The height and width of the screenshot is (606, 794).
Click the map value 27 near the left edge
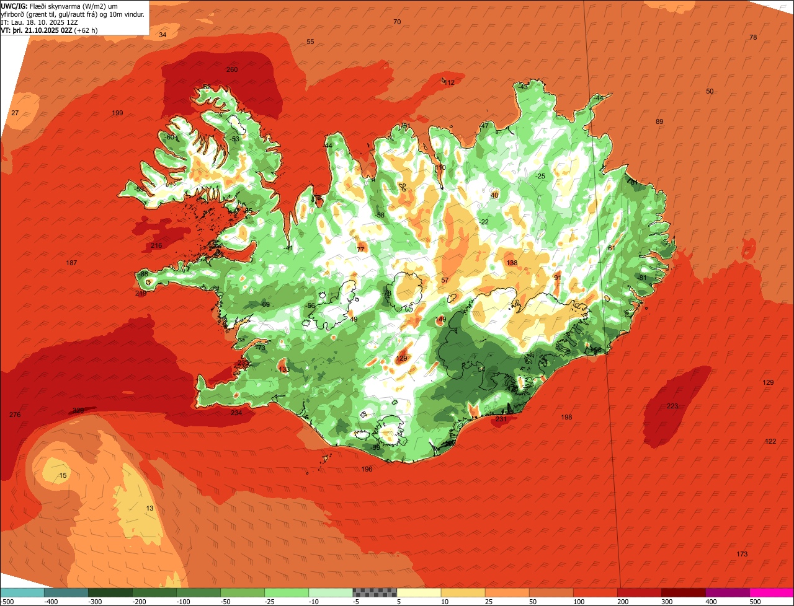[16, 113]
